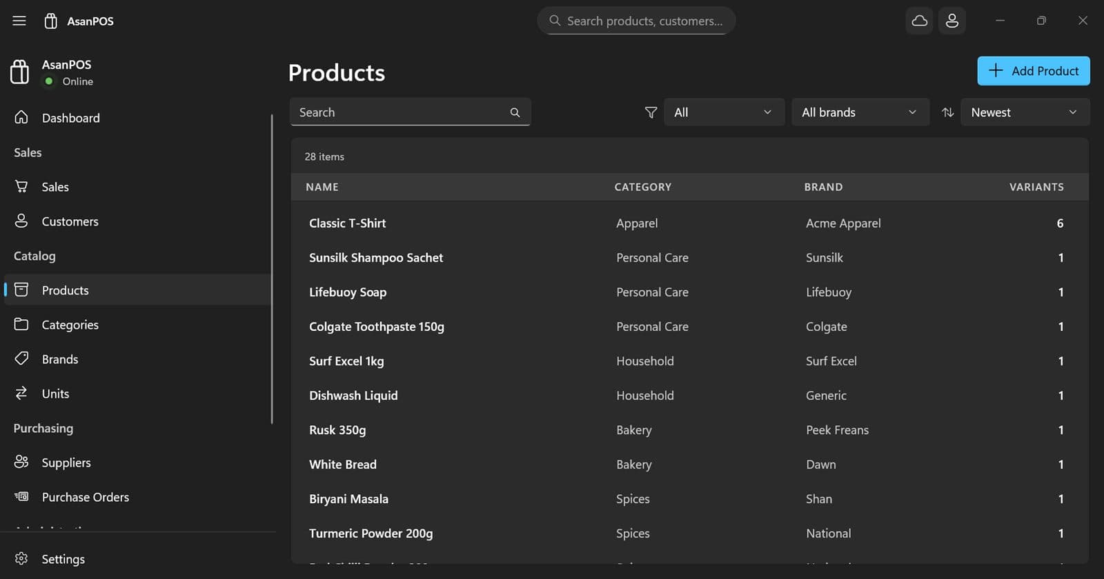Click the filter funnel icon
1104x579 pixels.
click(x=651, y=112)
